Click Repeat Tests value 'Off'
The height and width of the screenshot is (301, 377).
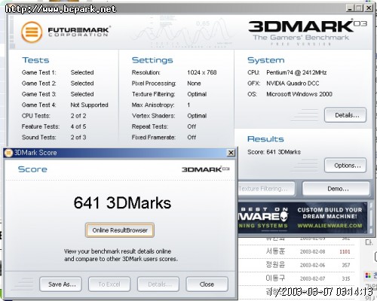192,126
